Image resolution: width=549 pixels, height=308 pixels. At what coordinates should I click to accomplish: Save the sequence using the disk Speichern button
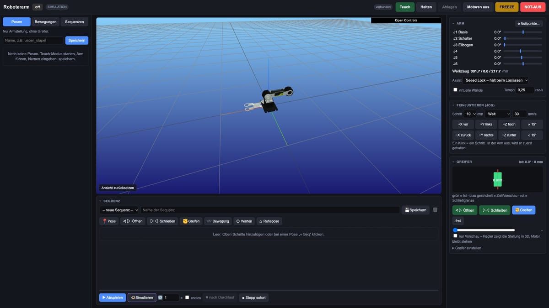click(415, 210)
